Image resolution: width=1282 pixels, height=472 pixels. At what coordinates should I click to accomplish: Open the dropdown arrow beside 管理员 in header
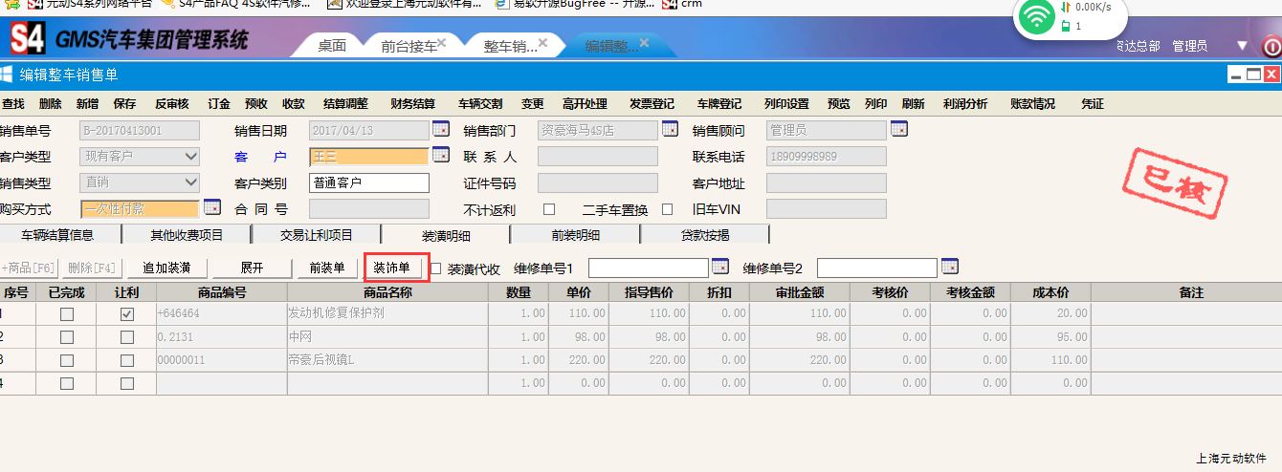1242,45
